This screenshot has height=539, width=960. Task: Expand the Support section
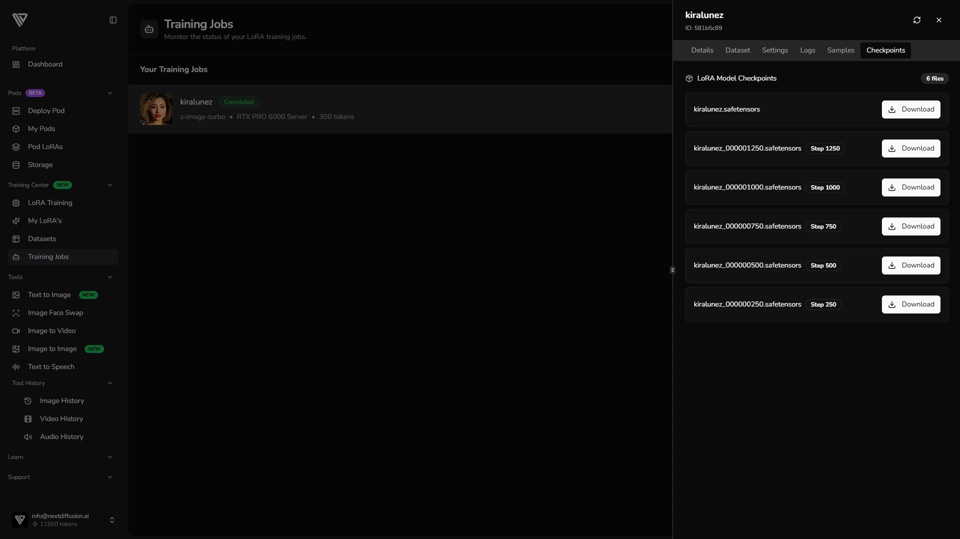110,477
